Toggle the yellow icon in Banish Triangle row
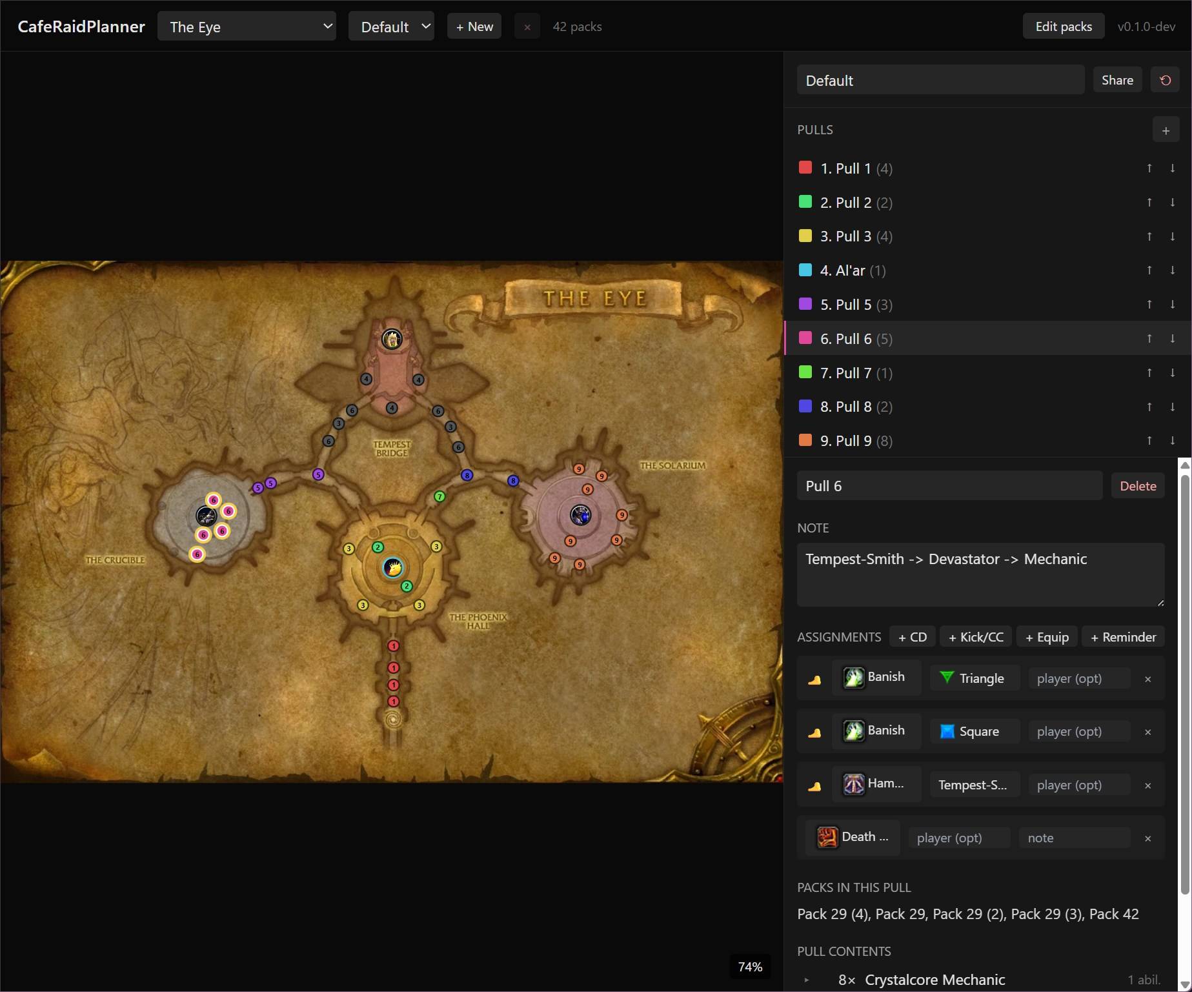Screen dimensions: 1192x992 [814, 679]
